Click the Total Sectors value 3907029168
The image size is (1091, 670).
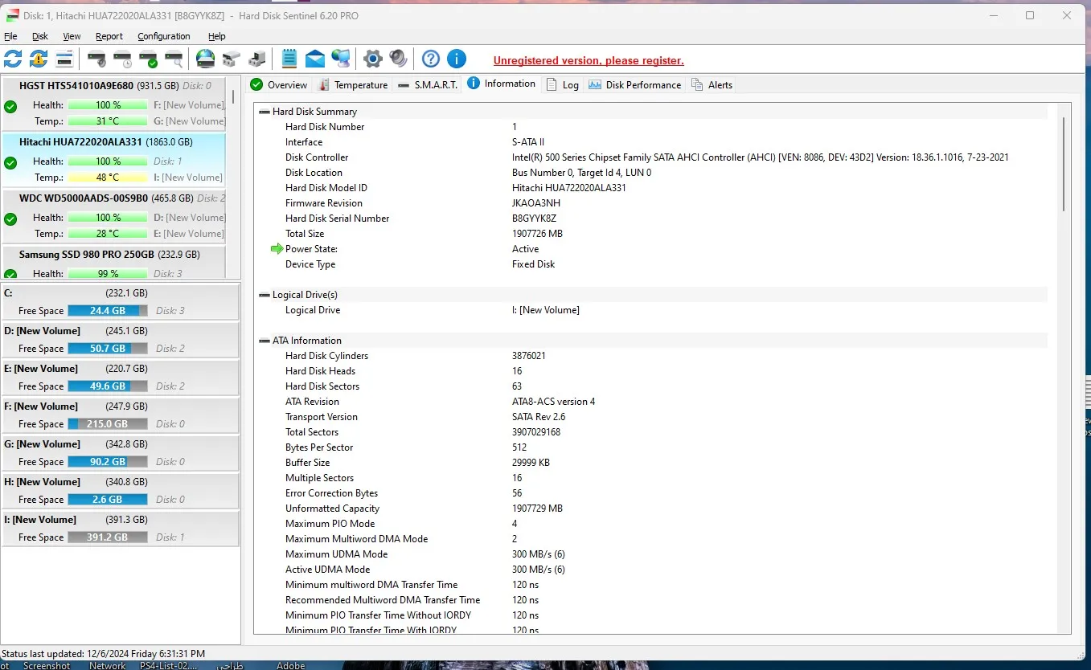[536, 432]
